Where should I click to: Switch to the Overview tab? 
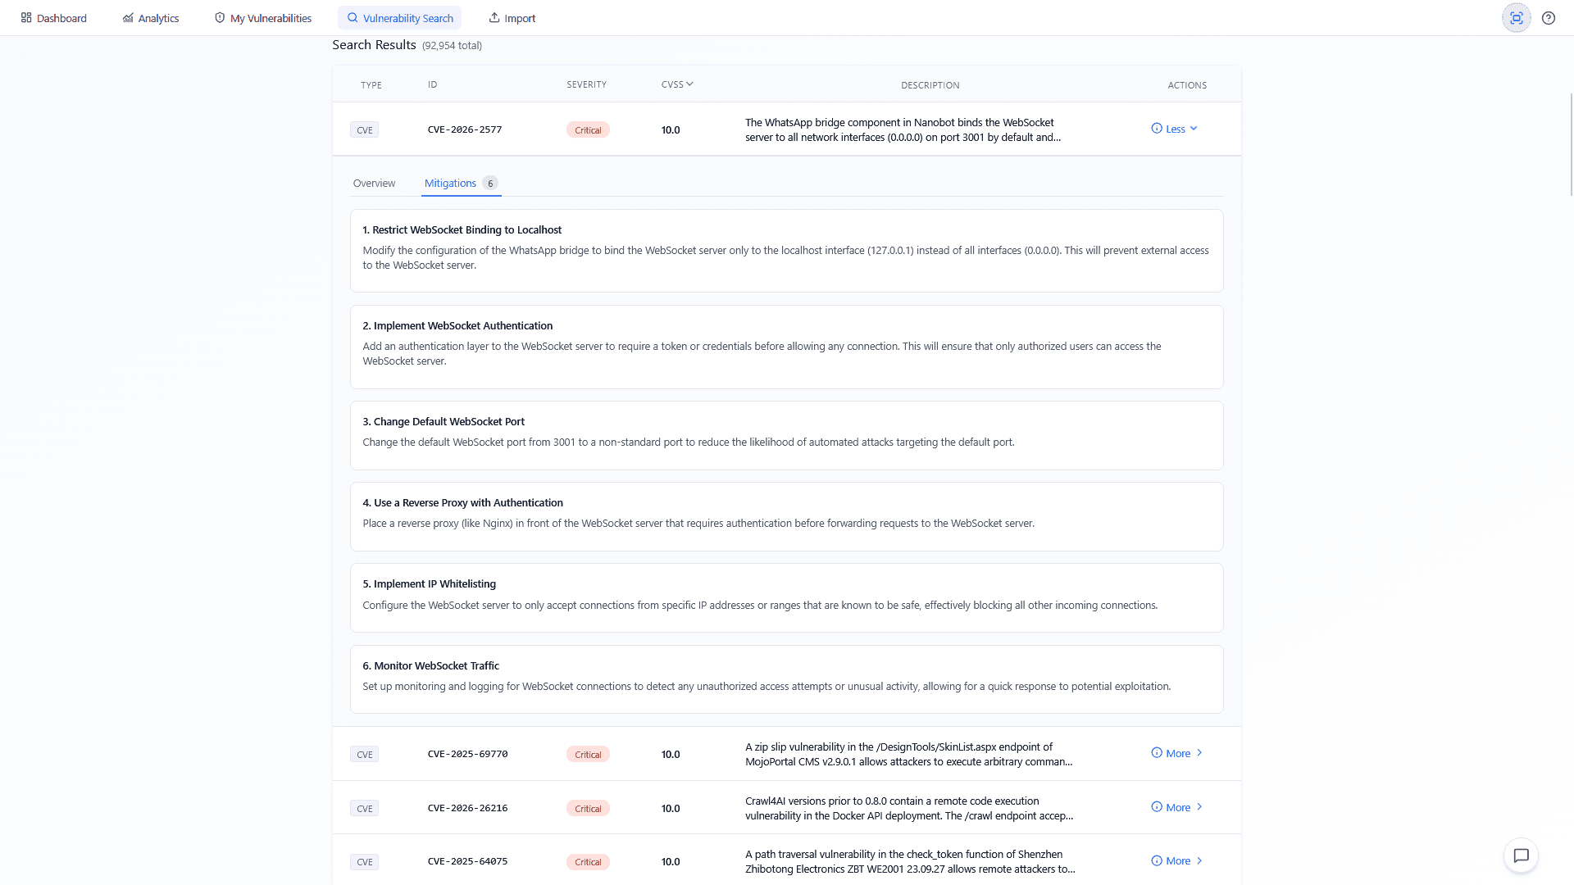374,183
